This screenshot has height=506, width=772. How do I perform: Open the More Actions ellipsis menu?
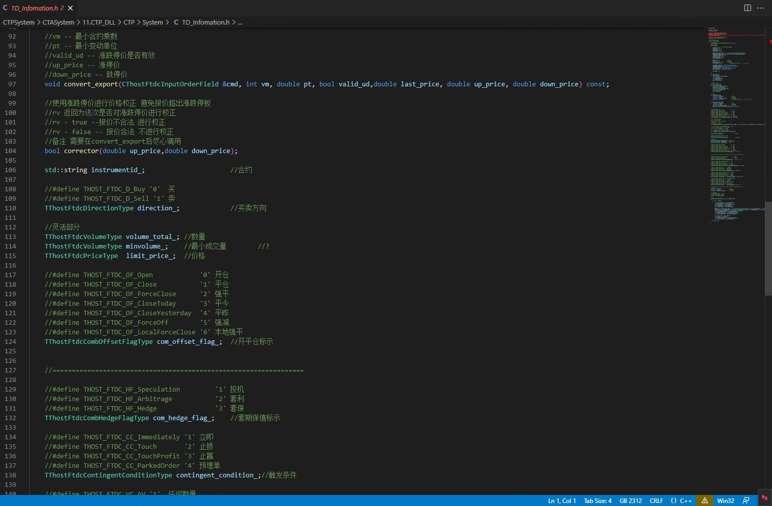(760, 8)
